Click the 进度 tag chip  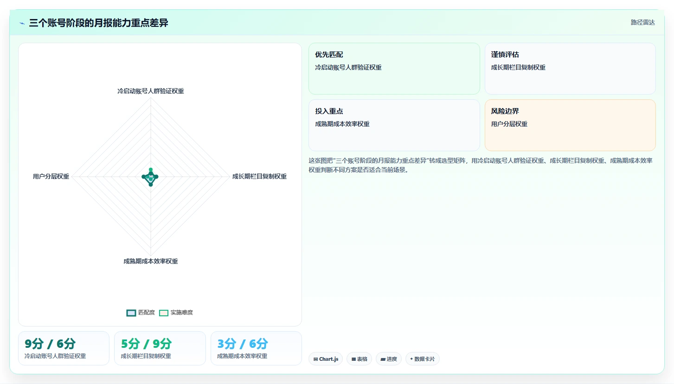[389, 359]
